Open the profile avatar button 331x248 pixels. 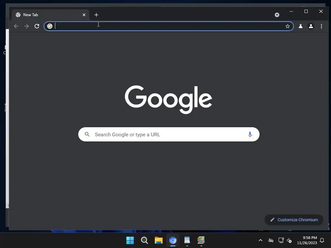click(311, 26)
